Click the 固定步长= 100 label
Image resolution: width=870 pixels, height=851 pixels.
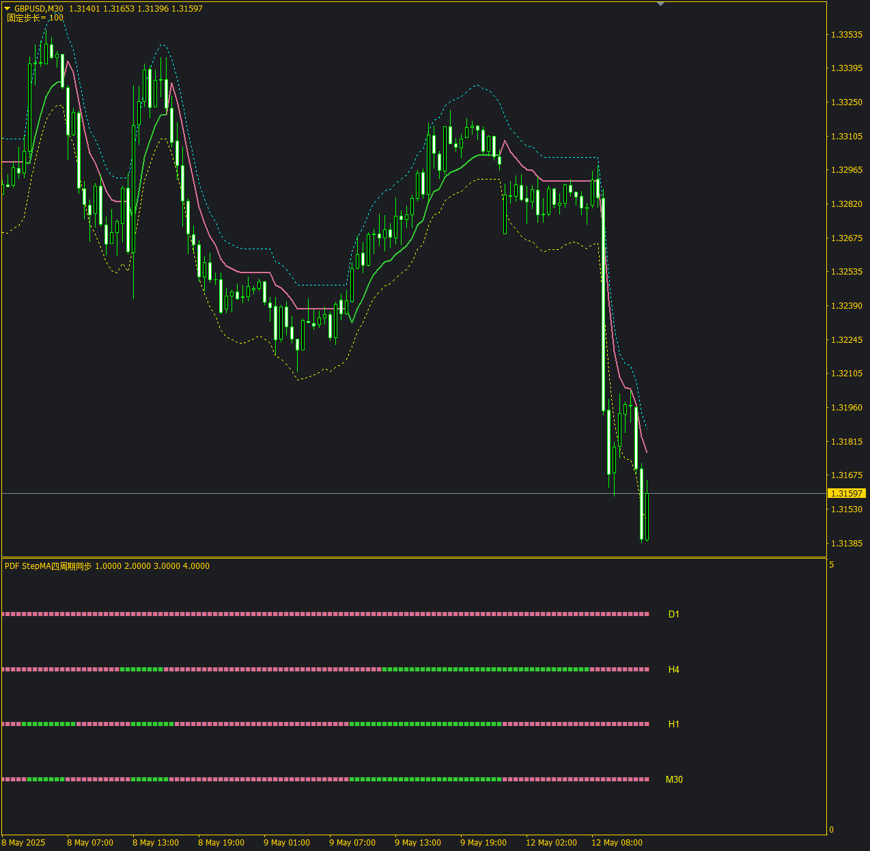pyautogui.click(x=35, y=18)
